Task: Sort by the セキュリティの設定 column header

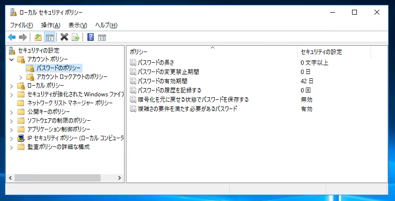Action: tap(334, 52)
